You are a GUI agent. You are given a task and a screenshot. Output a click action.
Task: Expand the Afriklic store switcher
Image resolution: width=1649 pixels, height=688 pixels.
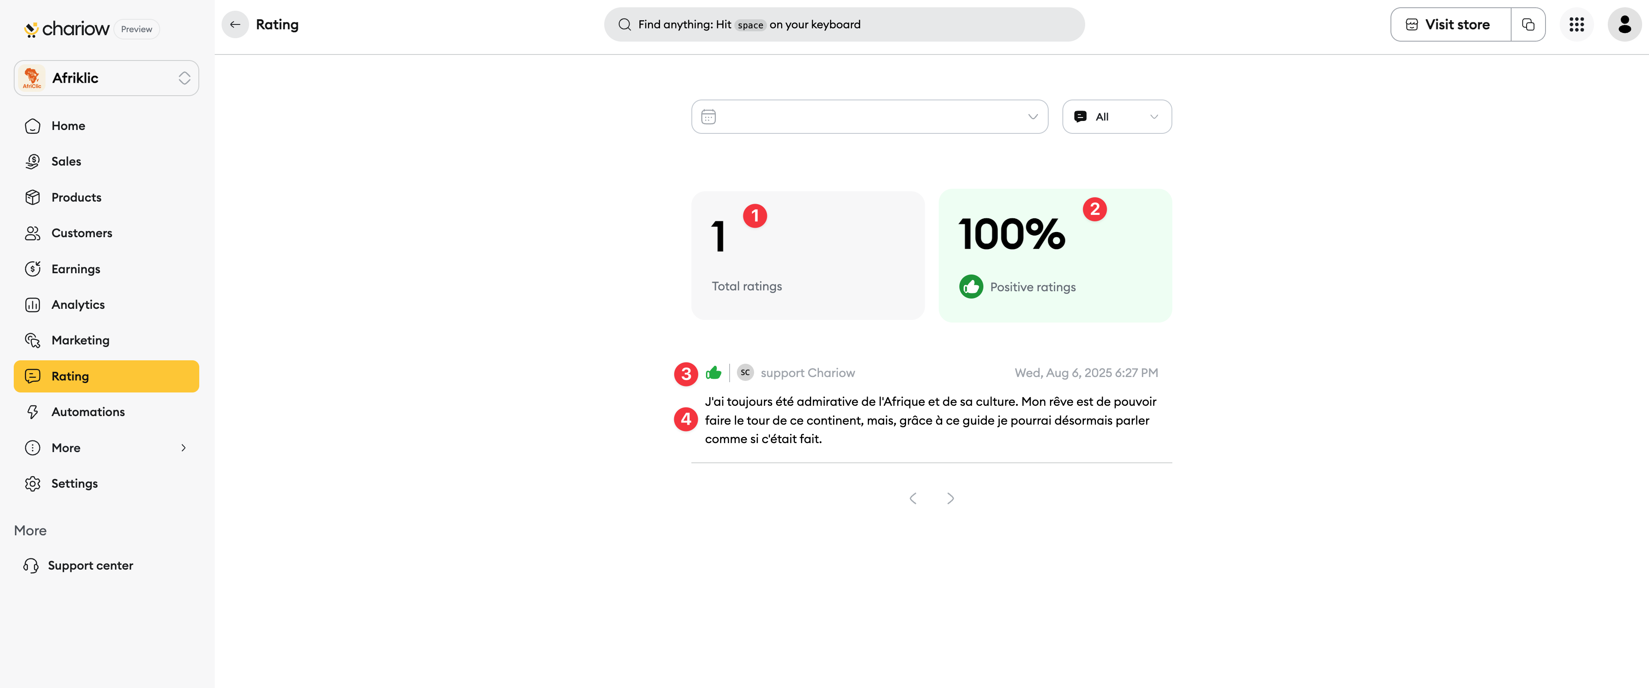pos(106,78)
